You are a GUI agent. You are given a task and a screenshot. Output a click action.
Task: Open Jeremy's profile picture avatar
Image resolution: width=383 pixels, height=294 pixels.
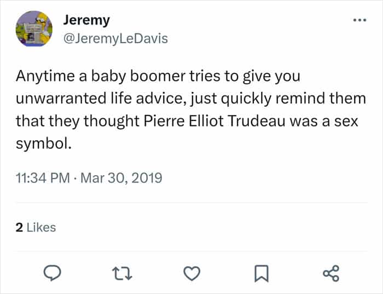click(x=34, y=28)
